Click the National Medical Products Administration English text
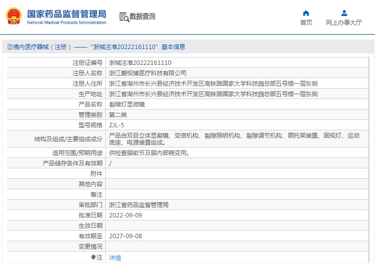Image resolution: width=375 pixels, height=264 pixels. pyautogui.click(x=67, y=23)
